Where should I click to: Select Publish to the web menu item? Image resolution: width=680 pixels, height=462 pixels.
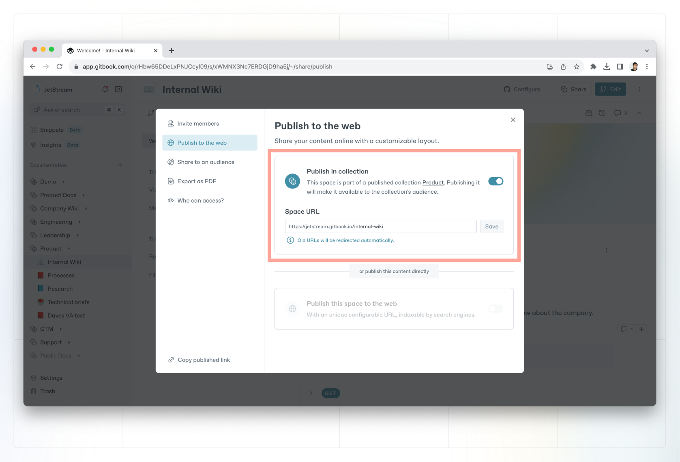210,143
